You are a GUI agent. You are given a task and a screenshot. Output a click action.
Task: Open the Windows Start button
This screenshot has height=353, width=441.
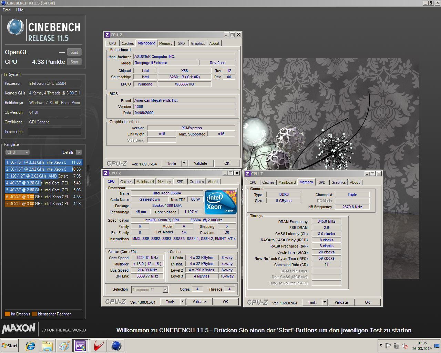(x=10, y=346)
